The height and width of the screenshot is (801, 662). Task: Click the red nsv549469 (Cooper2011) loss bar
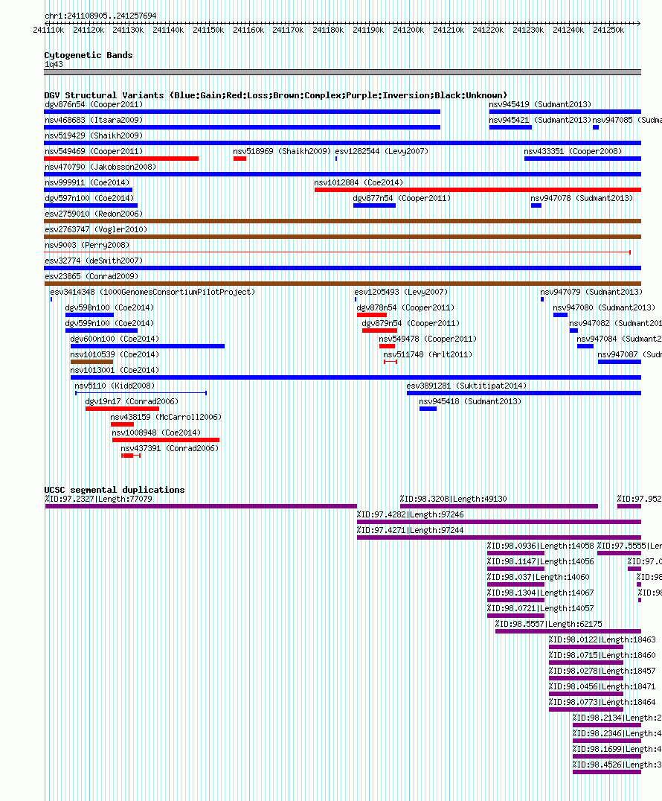pyautogui.click(x=121, y=159)
